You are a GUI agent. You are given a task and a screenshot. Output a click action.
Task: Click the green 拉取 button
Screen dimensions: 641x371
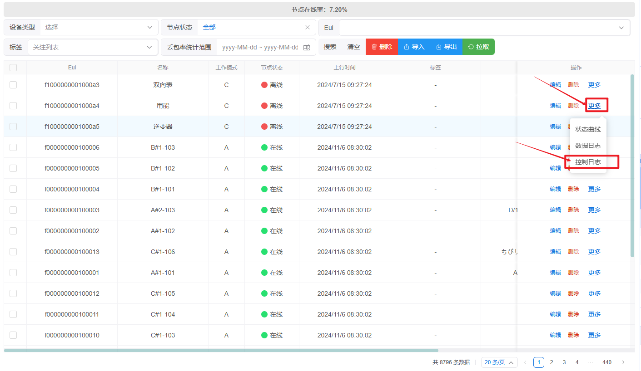pyautogui.click(x=478, y=47)
